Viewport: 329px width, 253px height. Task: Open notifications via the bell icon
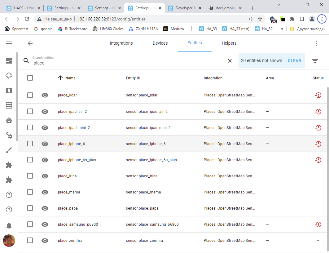9,225
